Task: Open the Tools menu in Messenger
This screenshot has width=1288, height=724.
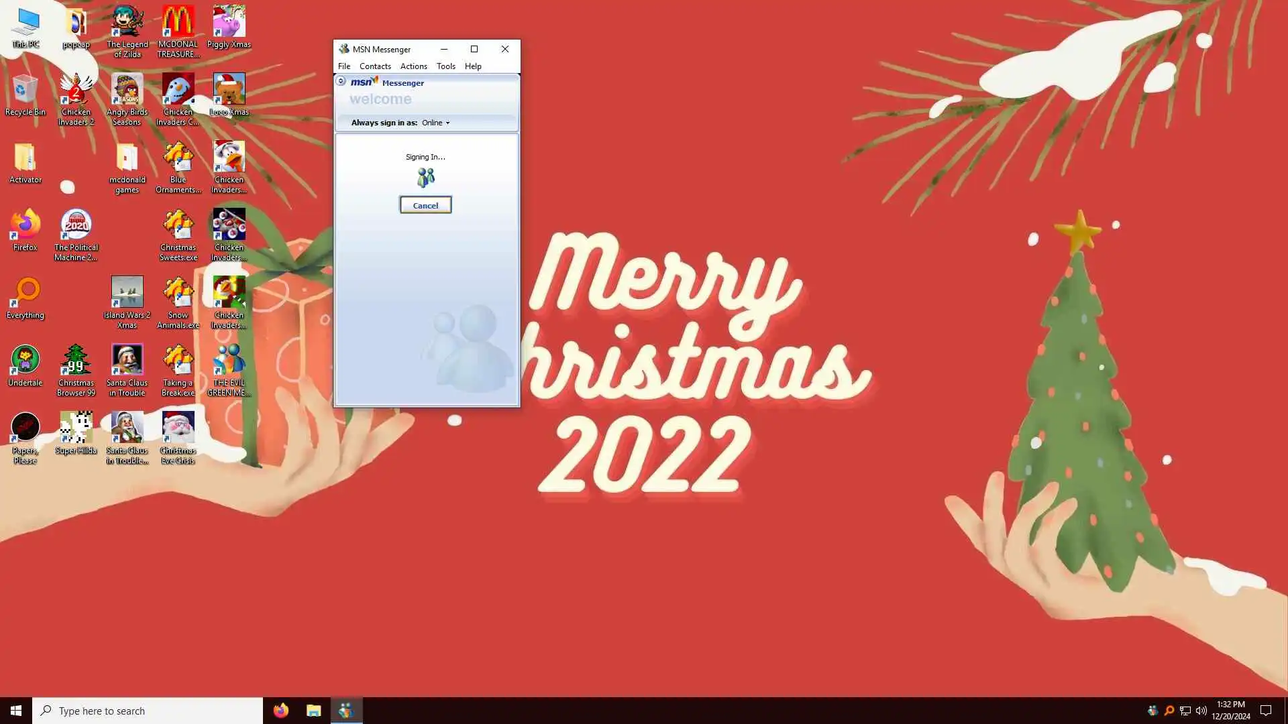Action: 445,66
